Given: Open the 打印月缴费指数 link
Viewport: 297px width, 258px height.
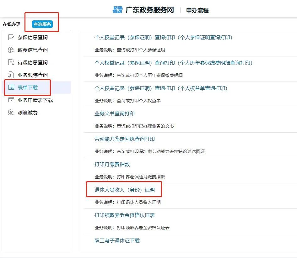Looking at the screenshot, I should tap(111, 164).
